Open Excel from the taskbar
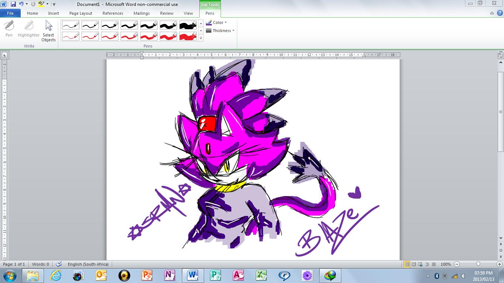Viewport: 504px width, 283px height. (261, 276)
